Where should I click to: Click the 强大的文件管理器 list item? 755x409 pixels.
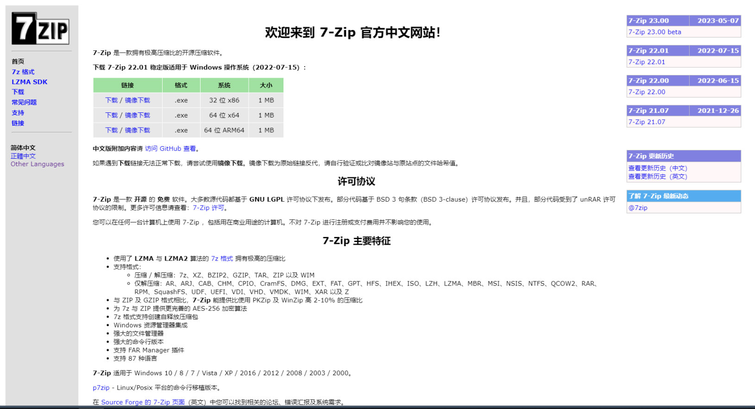(138, 334)
